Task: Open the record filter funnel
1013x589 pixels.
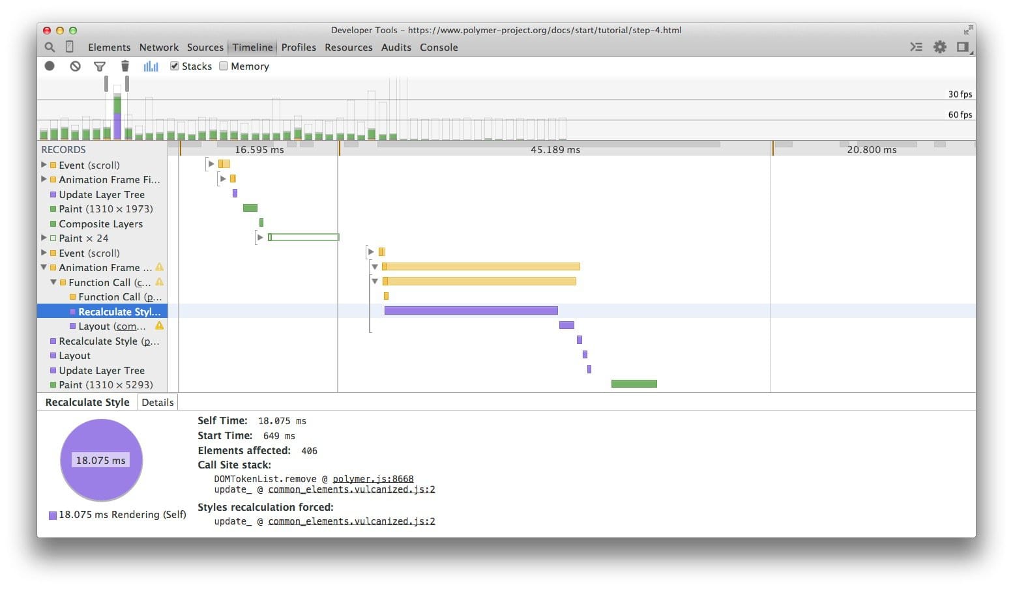Action: coord(99,66)
